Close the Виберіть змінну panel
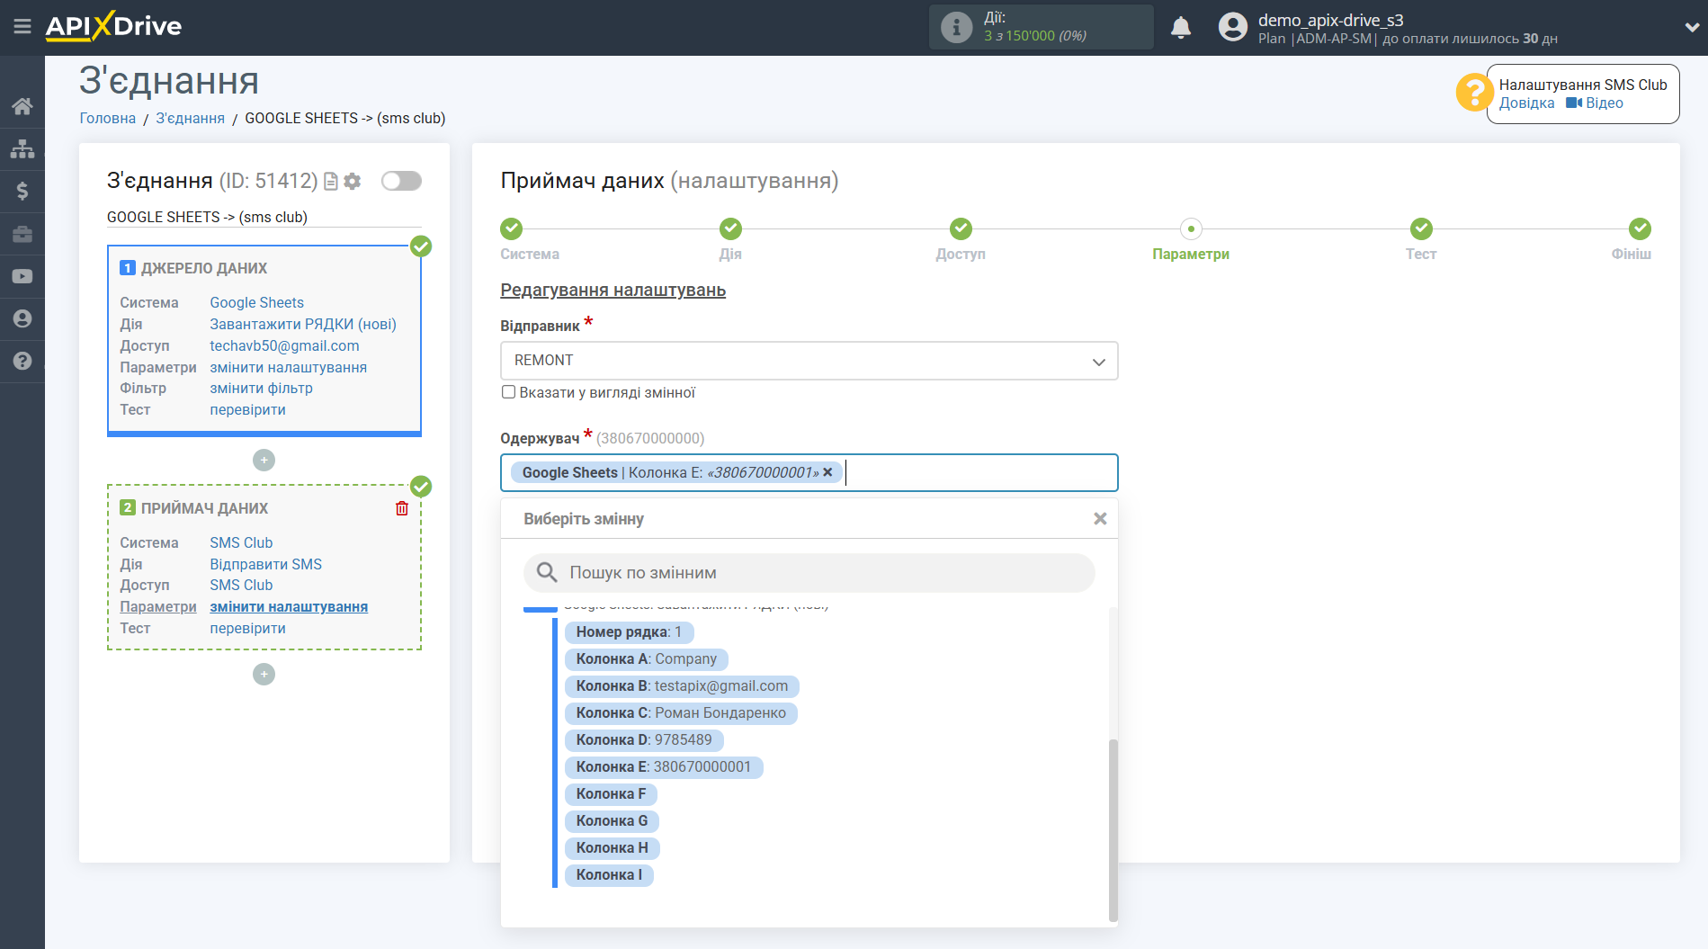 coord(1099,519)
